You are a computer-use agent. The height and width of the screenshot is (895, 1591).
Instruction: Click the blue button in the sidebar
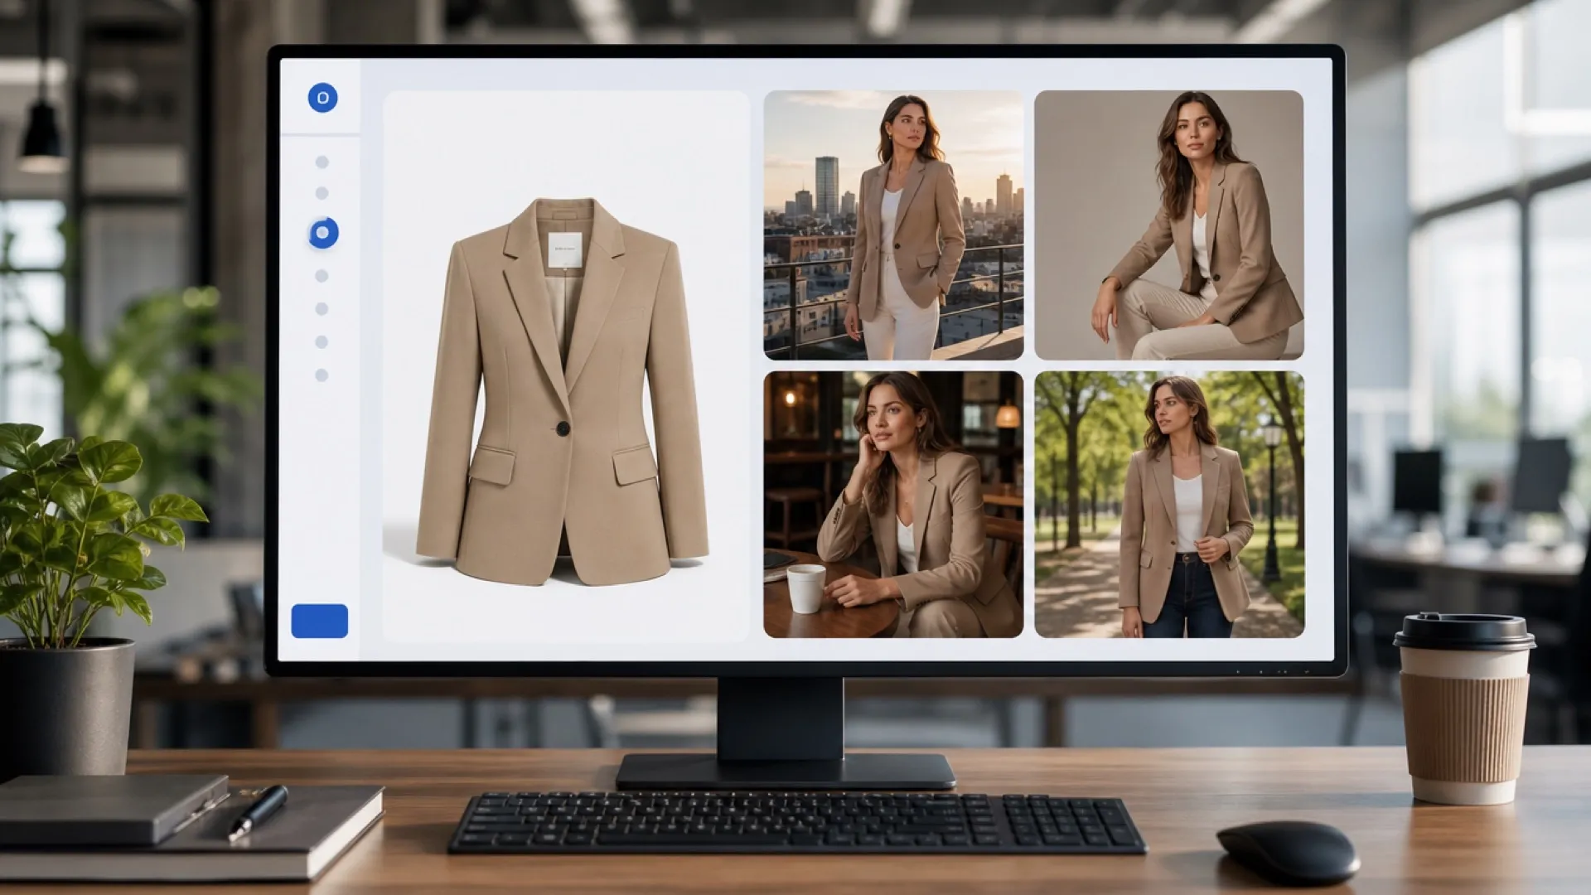(320, 621)
